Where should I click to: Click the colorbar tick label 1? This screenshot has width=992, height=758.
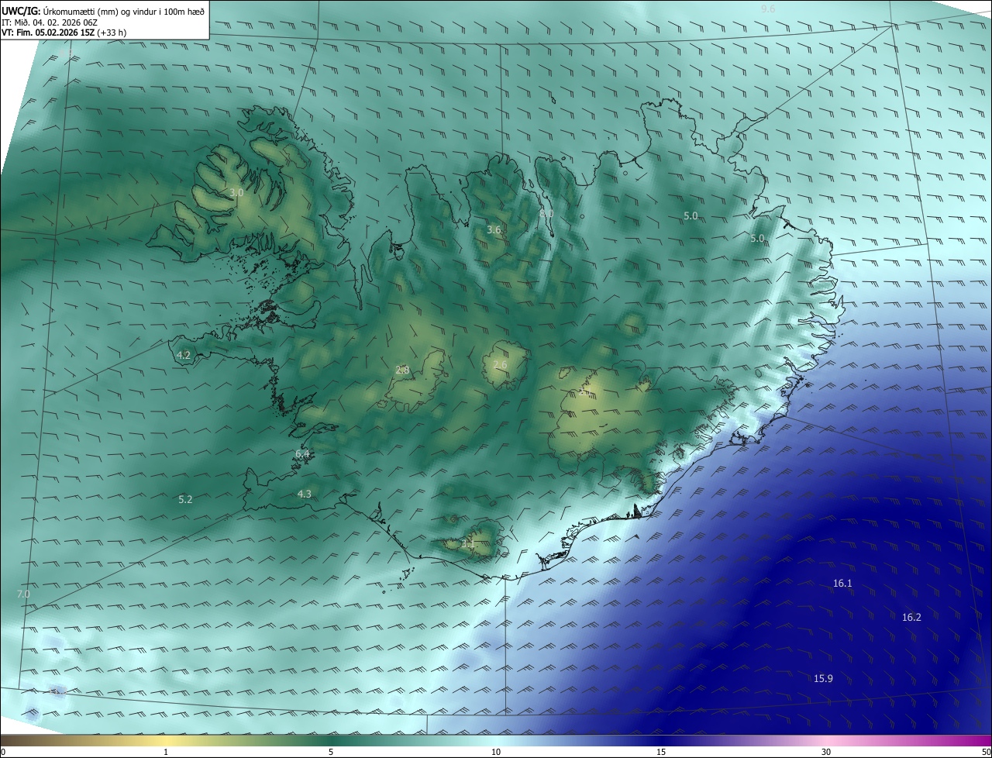click(167, 752)
